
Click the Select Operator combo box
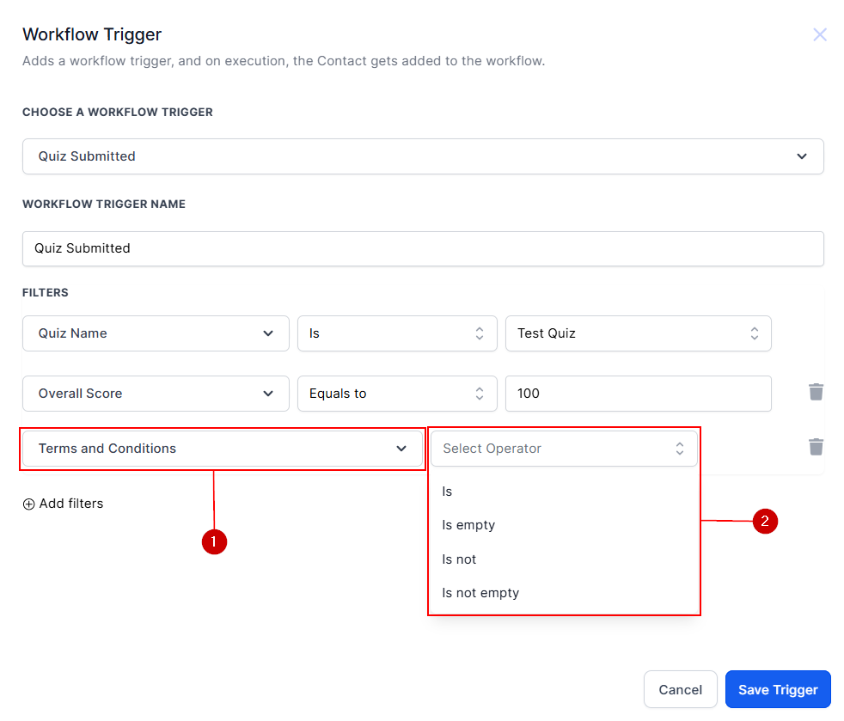(563, 449)
